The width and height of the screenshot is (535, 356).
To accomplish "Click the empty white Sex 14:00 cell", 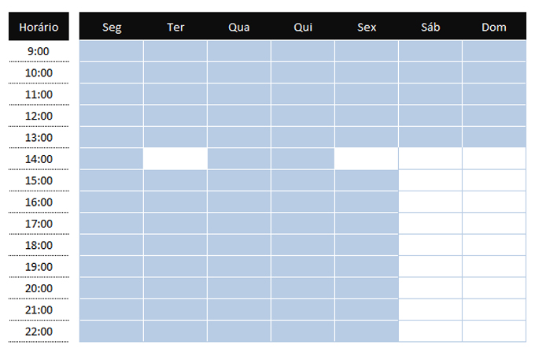I will tap(367, 158).
